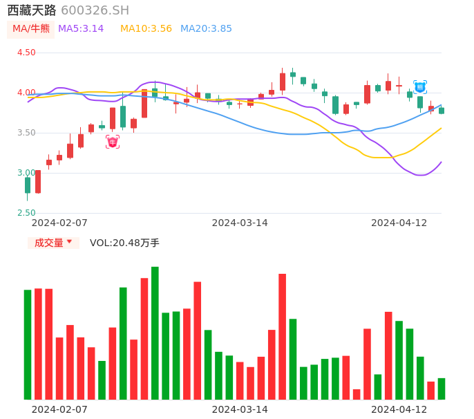Click the pink bull signal marker
Screen dimensions: 474x419
(113, 142)
